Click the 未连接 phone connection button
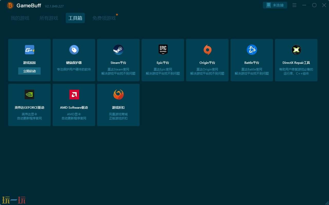 275,5
